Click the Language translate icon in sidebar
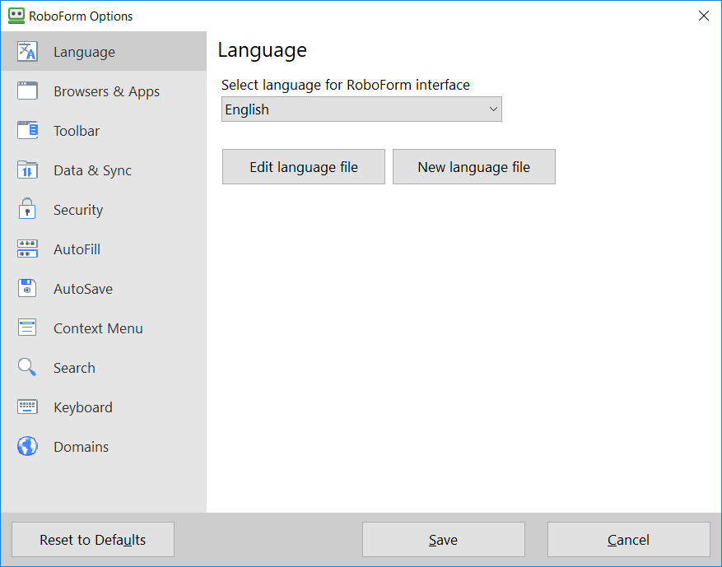Image resolution: width=722 pixels, height=567 pixels. [27, 52]
